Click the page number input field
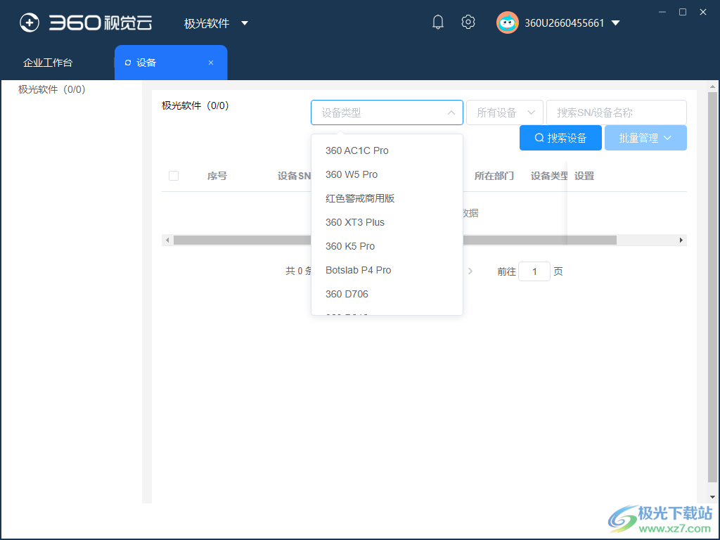 point(534,271)
